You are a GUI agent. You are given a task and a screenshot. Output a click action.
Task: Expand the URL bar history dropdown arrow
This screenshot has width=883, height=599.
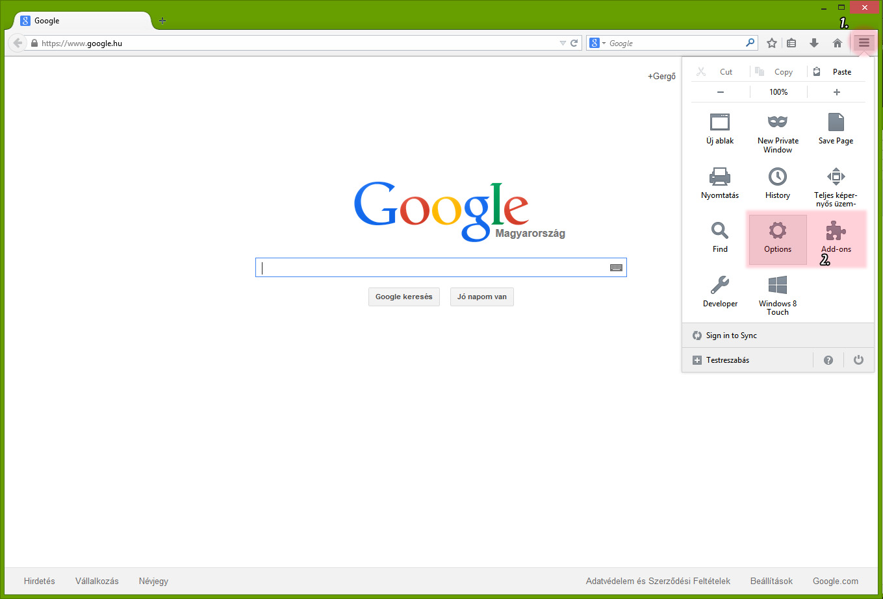[x=563, y=43]
